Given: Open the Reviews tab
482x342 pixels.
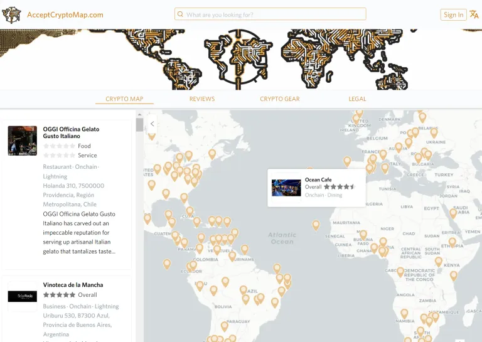Looking at the screenshot, I should coord(202,99).
